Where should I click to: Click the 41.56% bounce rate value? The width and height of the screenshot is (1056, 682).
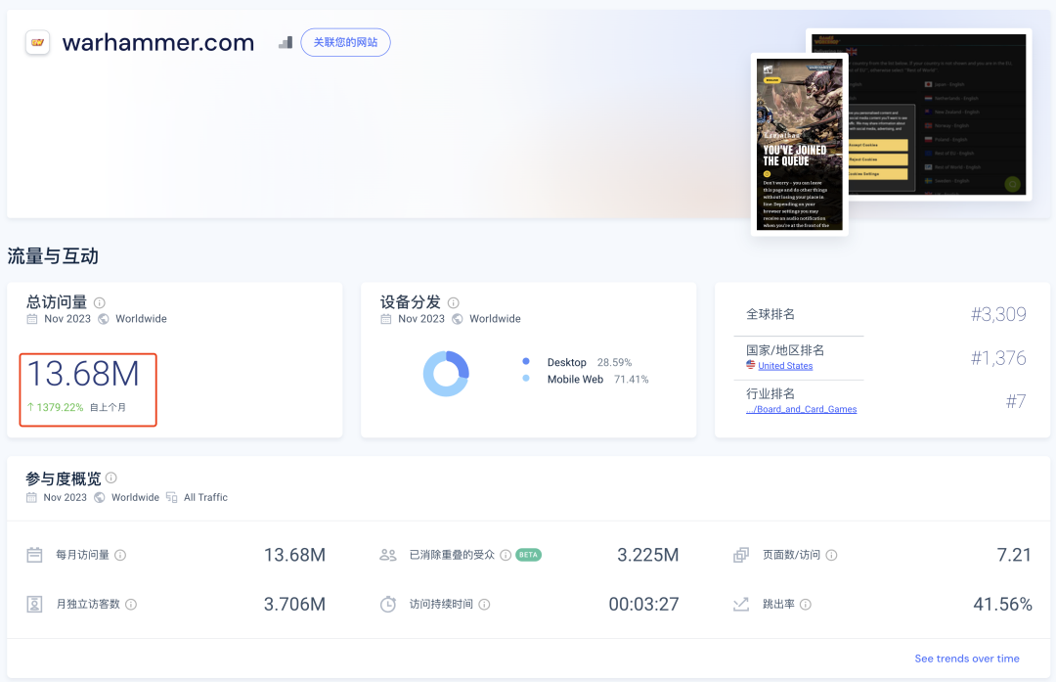[x=1003, y=605]
